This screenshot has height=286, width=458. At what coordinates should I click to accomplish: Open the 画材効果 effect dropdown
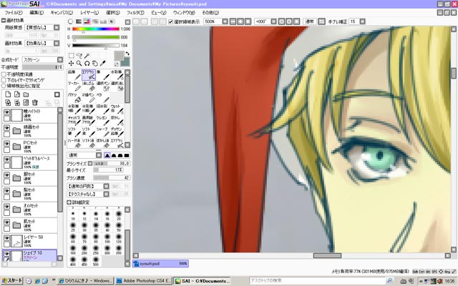tap(57, 43)
